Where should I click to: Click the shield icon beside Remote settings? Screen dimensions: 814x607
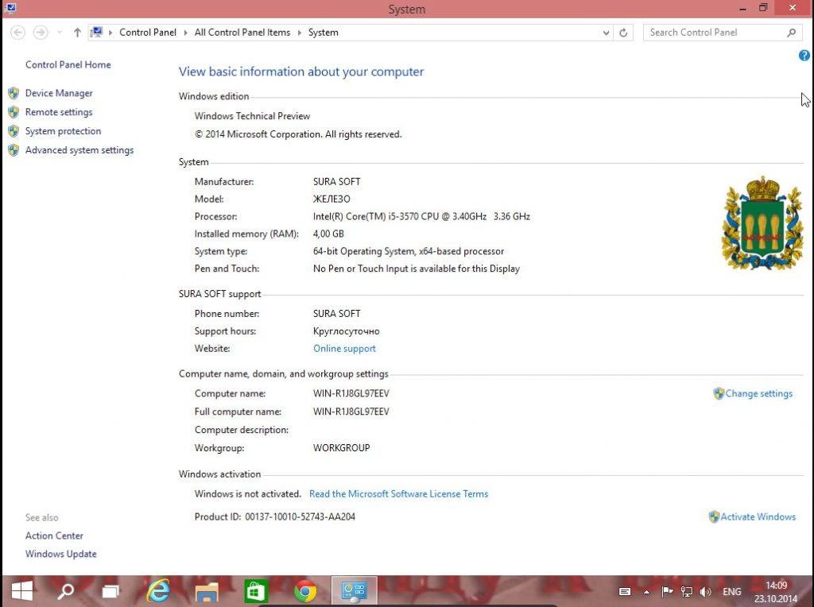[x=14, y=112]
